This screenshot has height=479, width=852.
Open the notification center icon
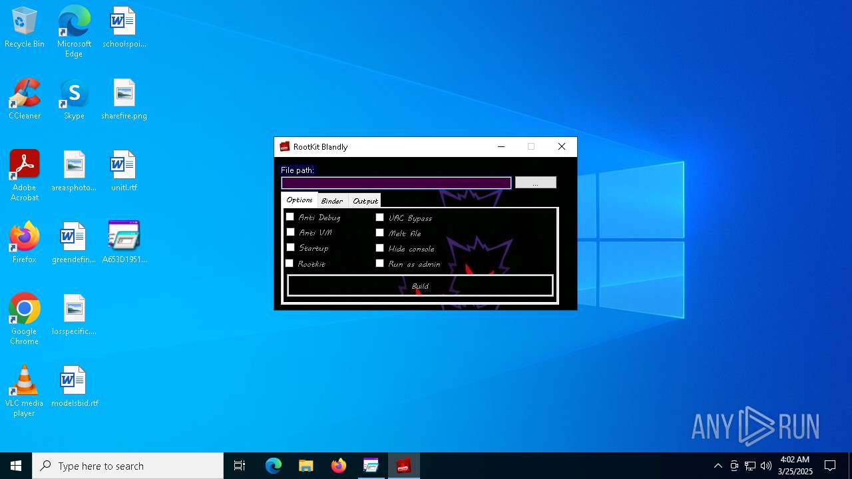click(830, 466)
